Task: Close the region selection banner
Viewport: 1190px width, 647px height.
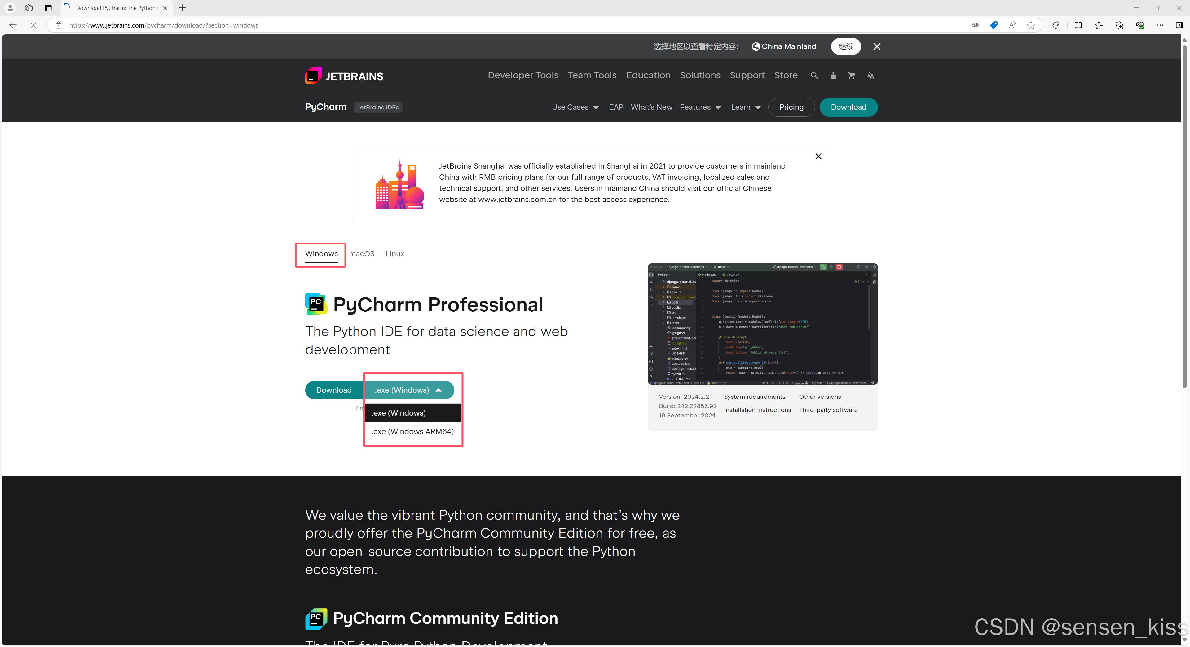Action: pos(877,46)
